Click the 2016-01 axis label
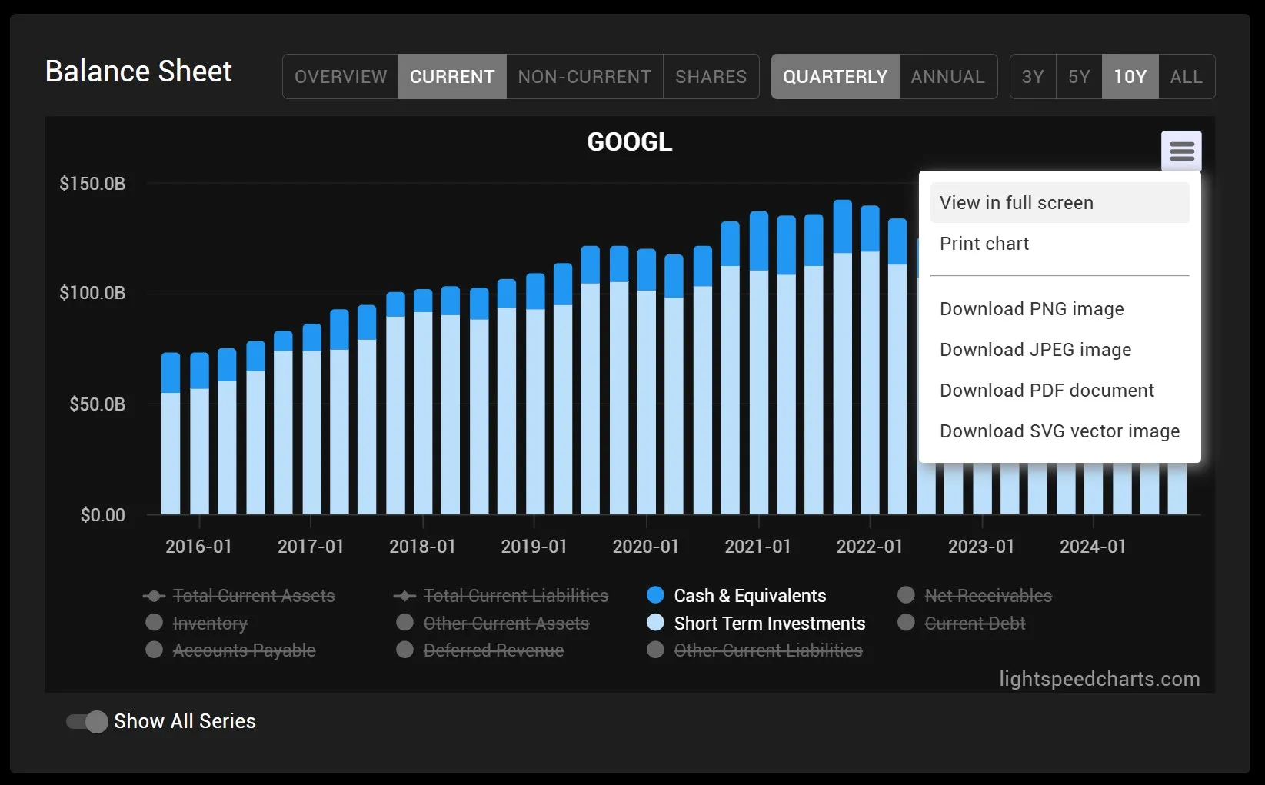 click(198, 547)
